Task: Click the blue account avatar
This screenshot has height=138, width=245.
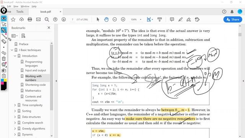Action: [x=240, y=11]
